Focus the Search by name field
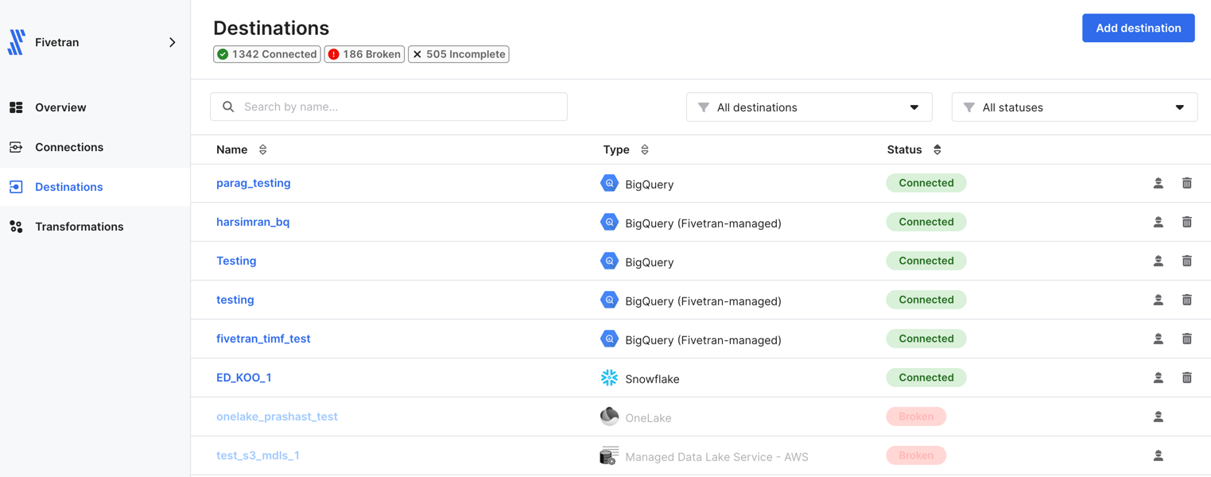 coord(389,107)
